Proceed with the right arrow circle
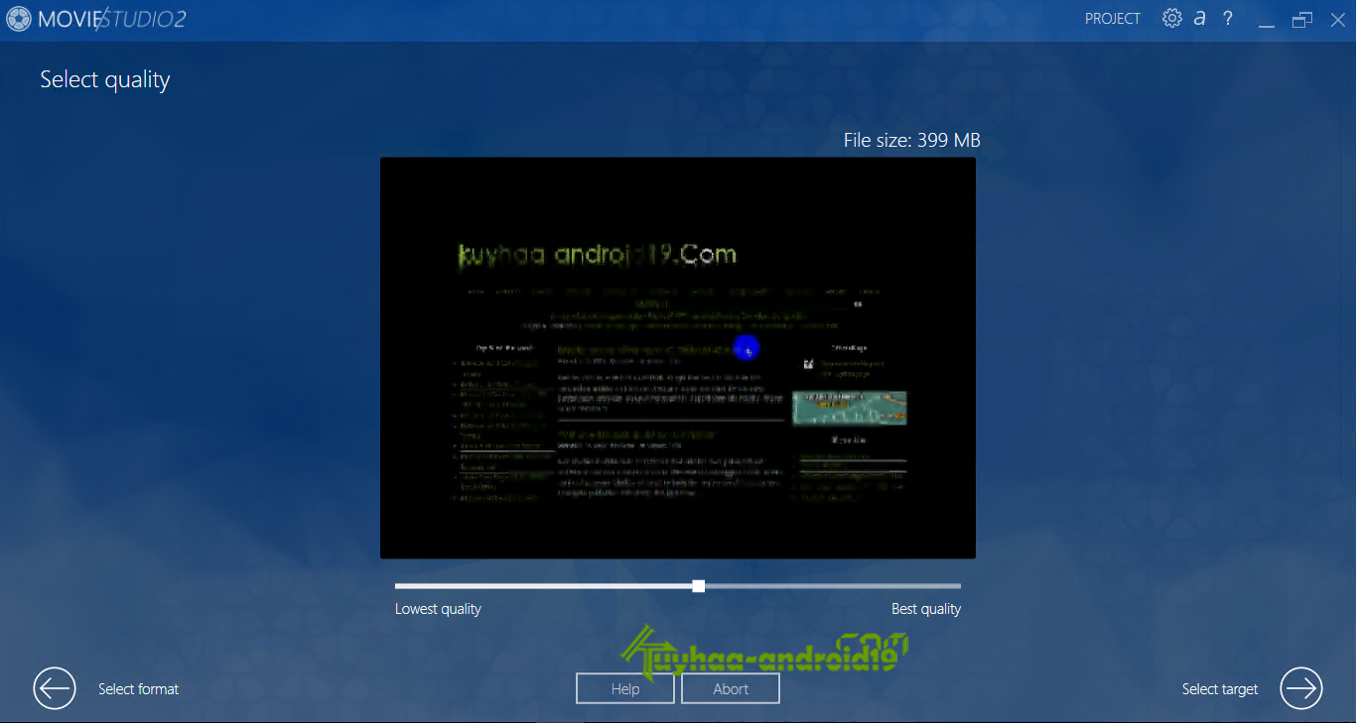The image size is (1356, 723). pos(1301,688)
